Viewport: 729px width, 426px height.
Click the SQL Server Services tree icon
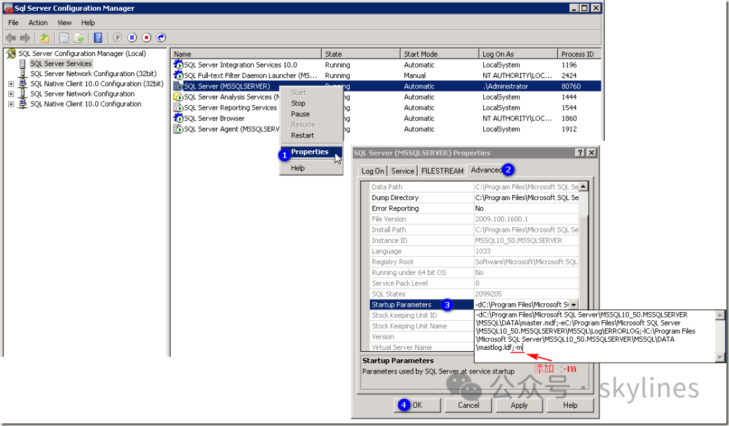22,63
